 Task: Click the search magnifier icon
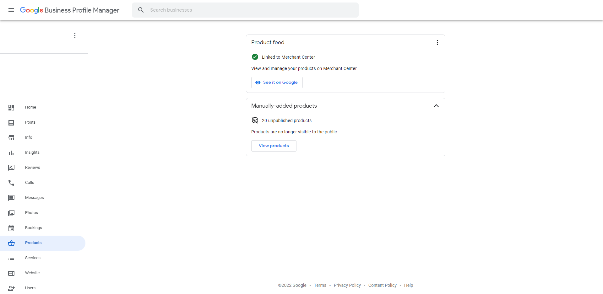pos(141,10)
